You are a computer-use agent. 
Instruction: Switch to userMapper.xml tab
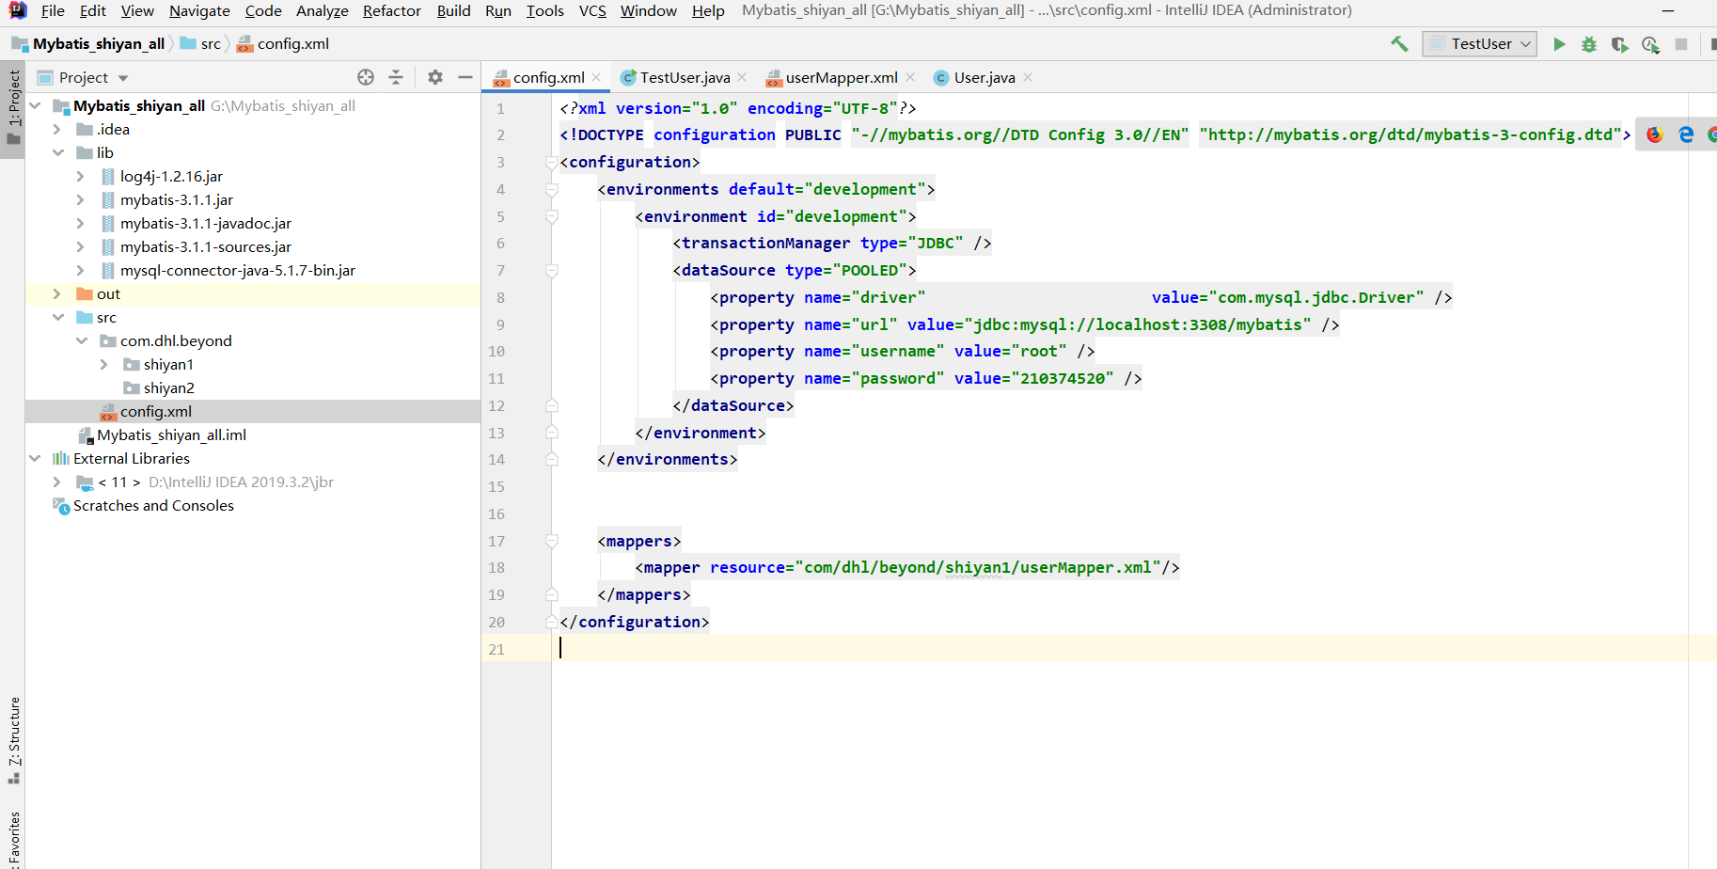pyautogui.click(x=842, y=77)
